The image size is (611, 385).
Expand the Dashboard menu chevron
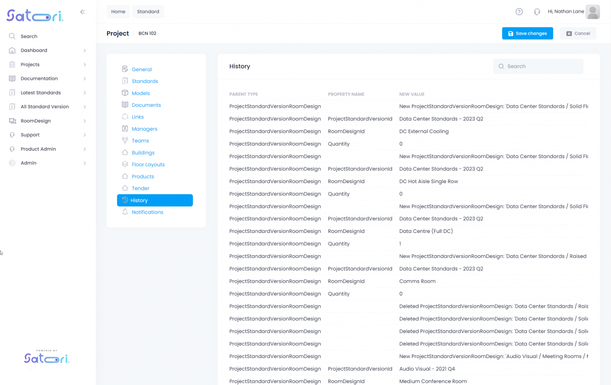pos(85,51)
